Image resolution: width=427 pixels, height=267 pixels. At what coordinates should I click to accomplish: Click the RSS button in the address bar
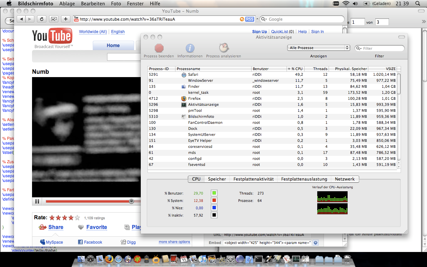click(x=250, y=19)
